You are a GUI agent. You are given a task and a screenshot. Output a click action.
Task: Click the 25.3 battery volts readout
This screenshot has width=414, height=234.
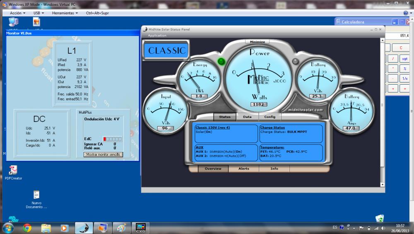tap(317, 96)
